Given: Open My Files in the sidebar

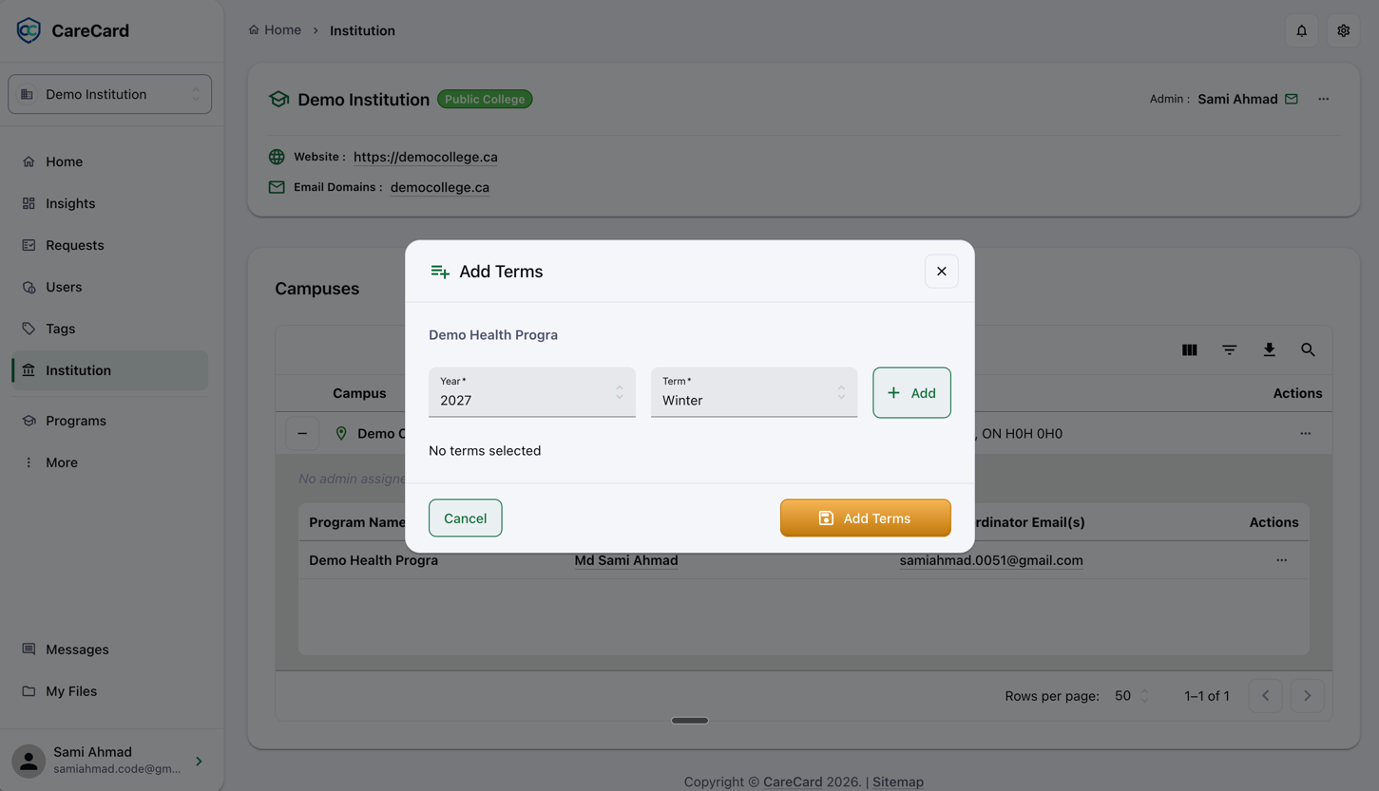Looking at the screenshot, I should click(x=110, y=691).
